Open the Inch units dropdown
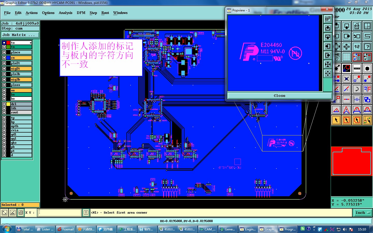Screen dimensions: 373x233 363,213
